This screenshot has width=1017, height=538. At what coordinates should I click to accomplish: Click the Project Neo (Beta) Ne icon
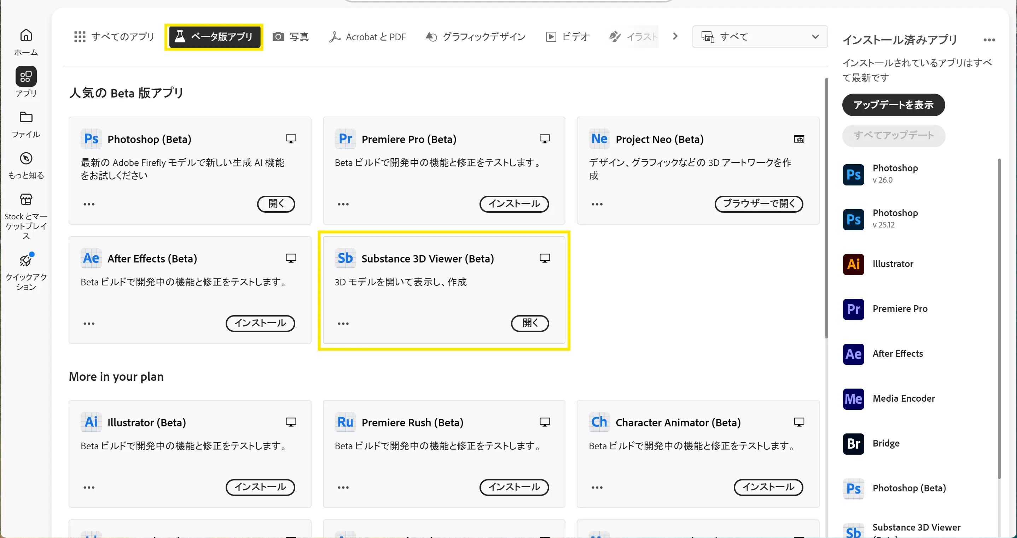(x=599, y=139)
